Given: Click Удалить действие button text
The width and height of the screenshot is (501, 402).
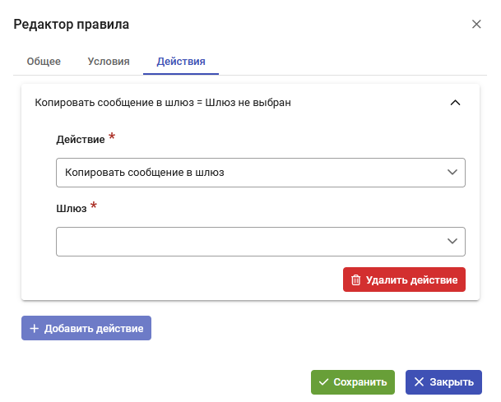Looking at the screenshot, I should [x=412, y=280].
